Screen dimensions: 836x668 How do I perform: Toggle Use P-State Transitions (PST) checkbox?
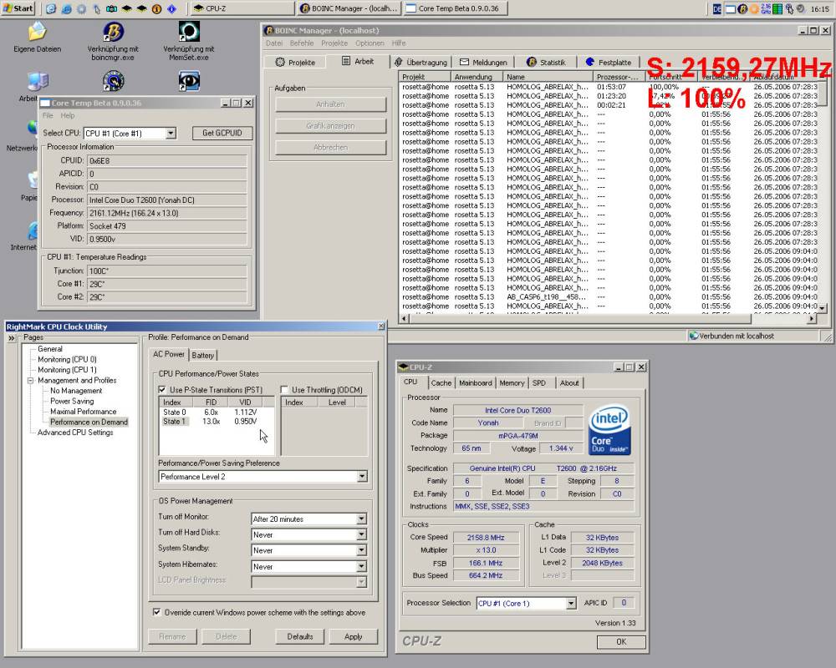162,389
